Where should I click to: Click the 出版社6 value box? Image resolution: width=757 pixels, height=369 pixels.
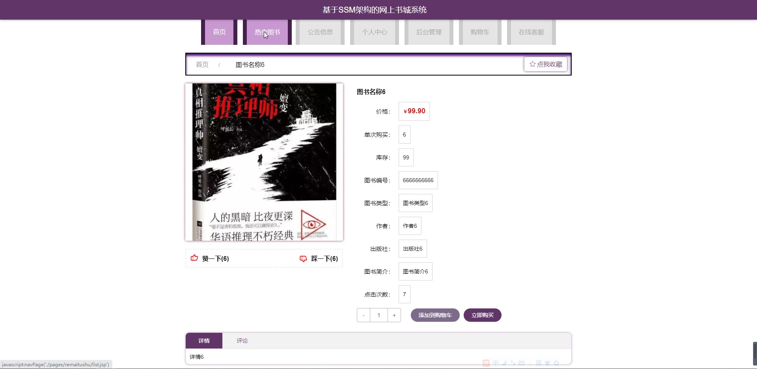(412, 249)
